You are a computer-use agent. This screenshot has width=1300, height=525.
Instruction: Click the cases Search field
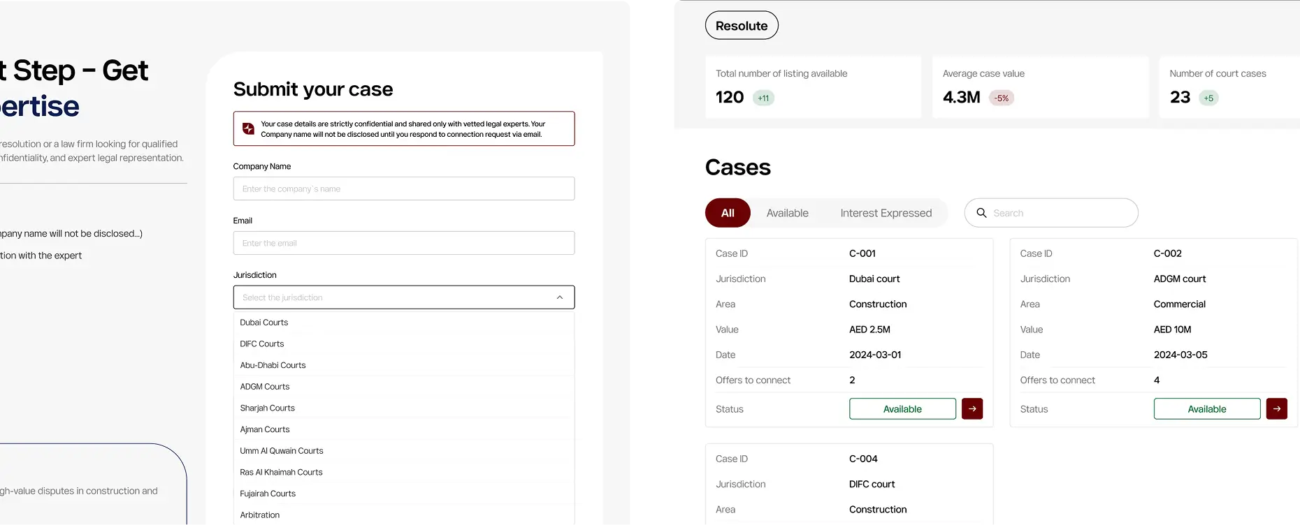[x=1059, y=213]
